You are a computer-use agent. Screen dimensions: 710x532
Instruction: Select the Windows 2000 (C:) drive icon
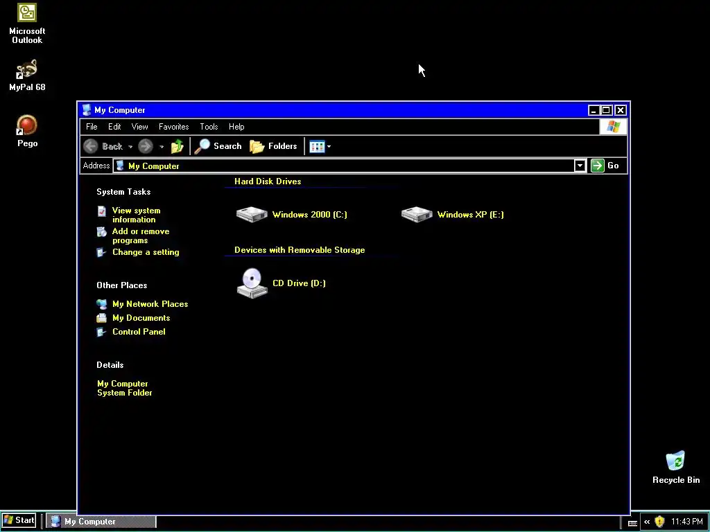point(252,215)
